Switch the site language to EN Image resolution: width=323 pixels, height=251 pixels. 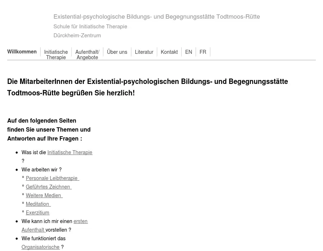point(188,52)
